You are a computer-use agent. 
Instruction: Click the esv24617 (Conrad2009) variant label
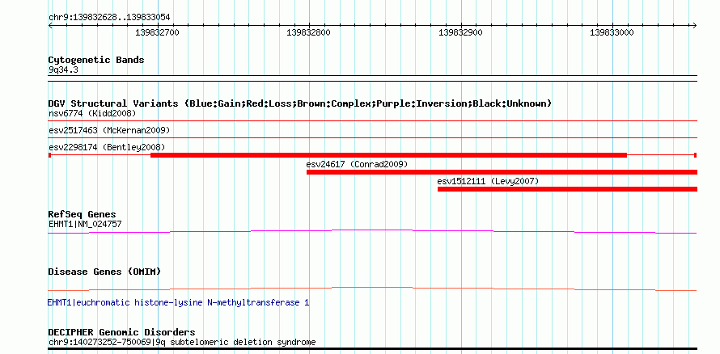357,164
